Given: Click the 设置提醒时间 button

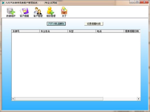Looking at the screenshot, I should coord(94,24).
